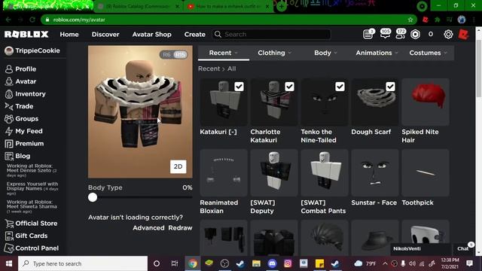Open Blog in the sidebar
Viewport: 482px width, 271px height.
(17, 156)
